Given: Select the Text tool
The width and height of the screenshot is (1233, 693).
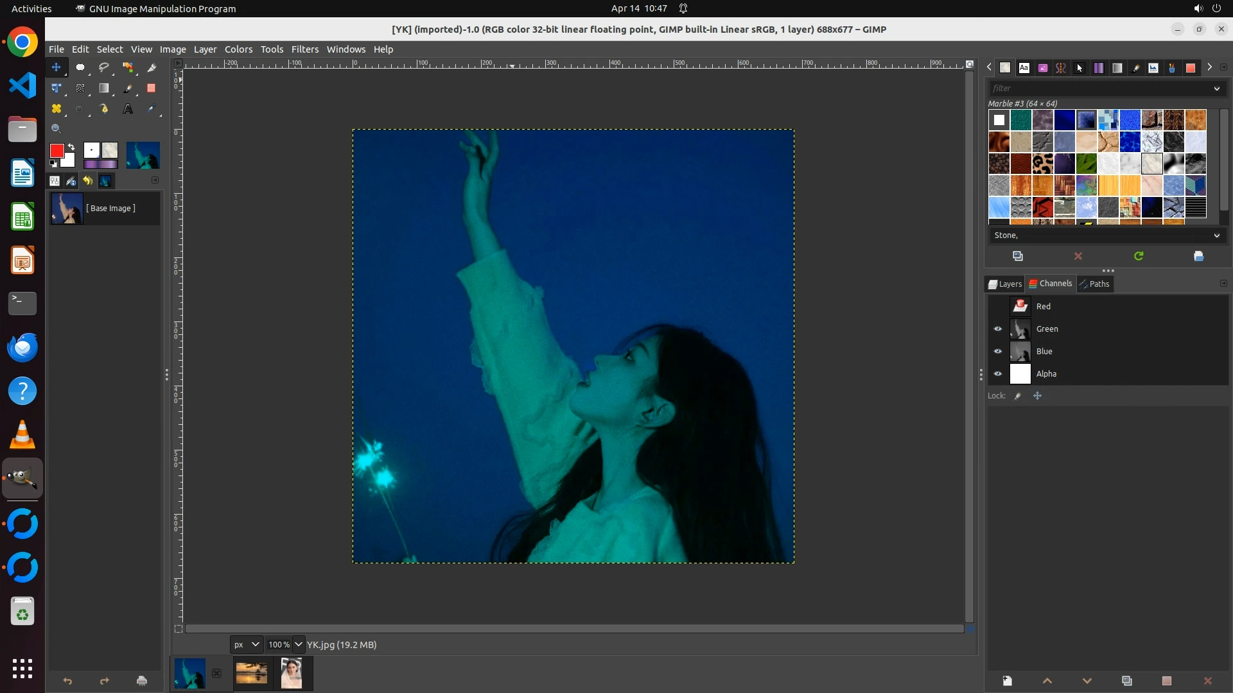Looking at the screenshot, I should [x=128, y=109].
